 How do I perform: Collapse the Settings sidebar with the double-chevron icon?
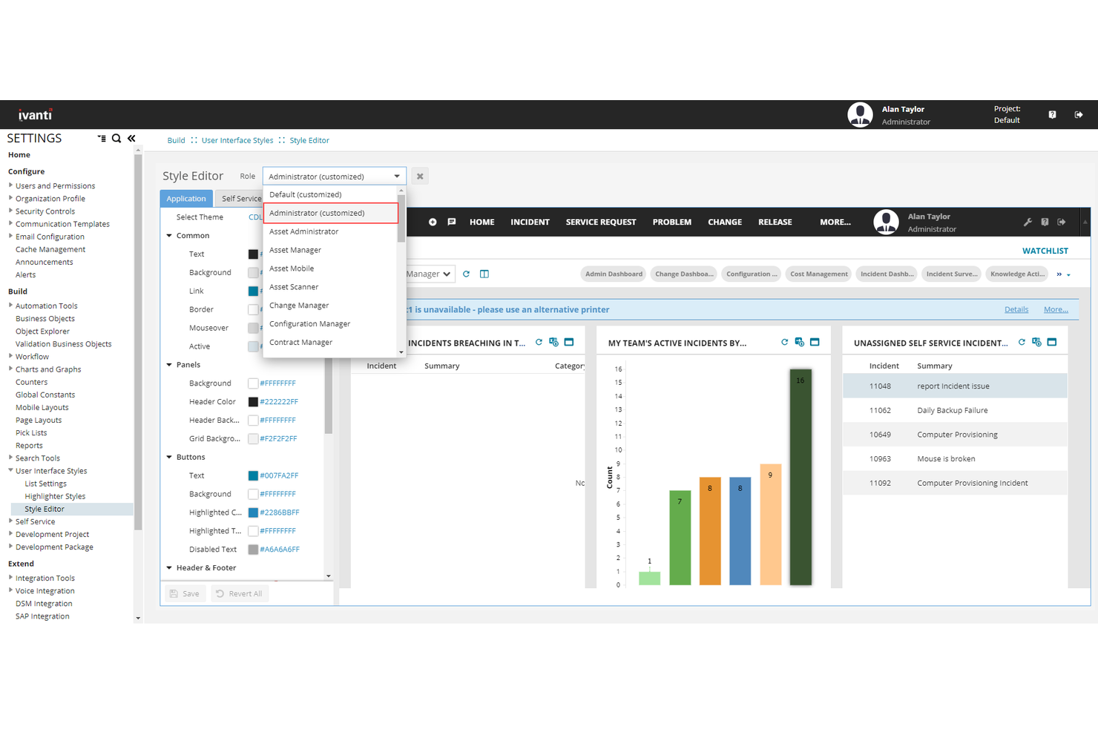click(x=131, y=138)
